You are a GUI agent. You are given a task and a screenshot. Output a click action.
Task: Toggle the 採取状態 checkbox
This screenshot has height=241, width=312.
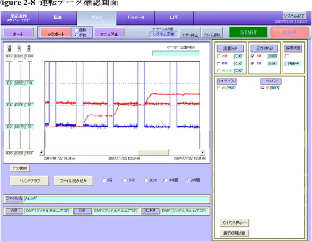(x=286, y=56)
